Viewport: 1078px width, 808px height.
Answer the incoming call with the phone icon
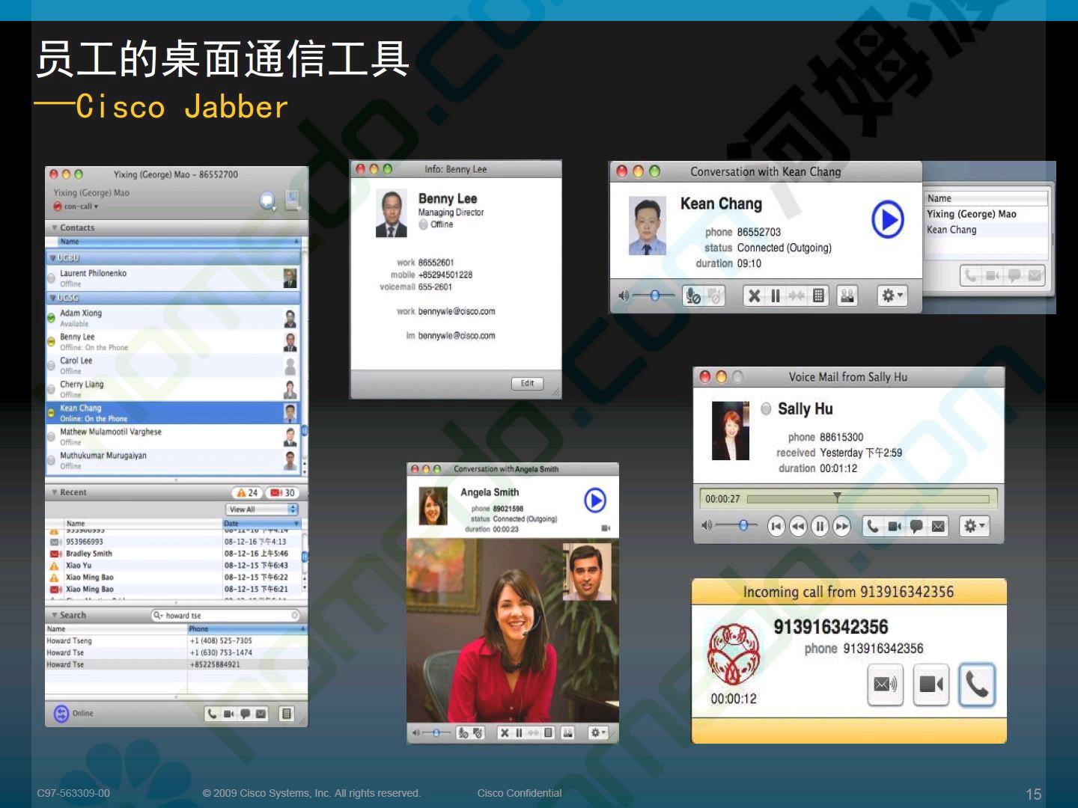(x=976, y=685)
